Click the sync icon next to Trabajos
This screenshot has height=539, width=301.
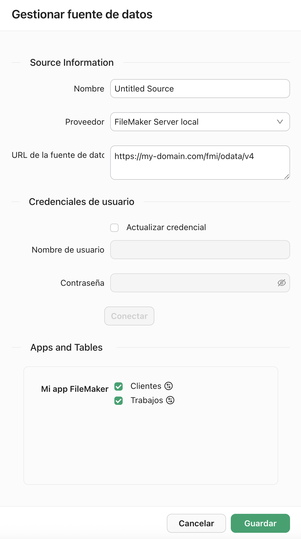[x=170, y=400]
